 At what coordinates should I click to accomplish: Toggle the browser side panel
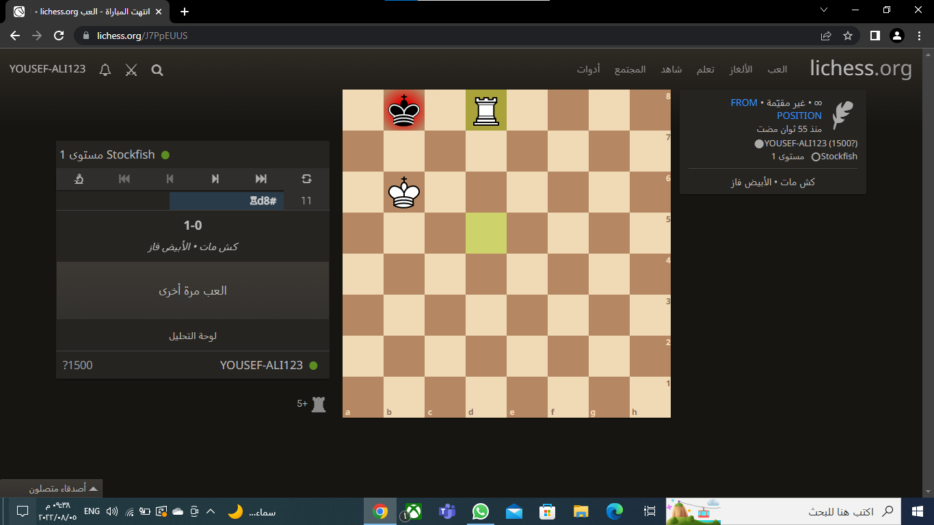[x=875, y=36]
